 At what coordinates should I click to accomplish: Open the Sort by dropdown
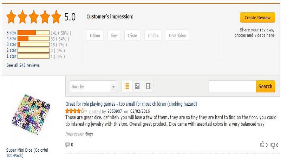[x=93, y=86]
